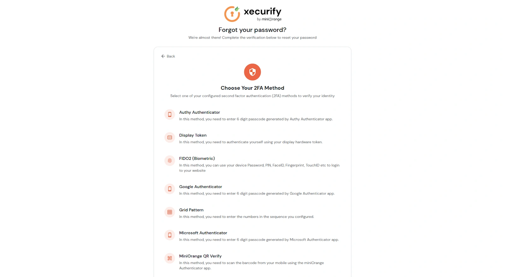Click the phone icon beside Google Authenticator
Image resolution: width=505 pixels, height=277 pixels.
click(x=169, y=189)
